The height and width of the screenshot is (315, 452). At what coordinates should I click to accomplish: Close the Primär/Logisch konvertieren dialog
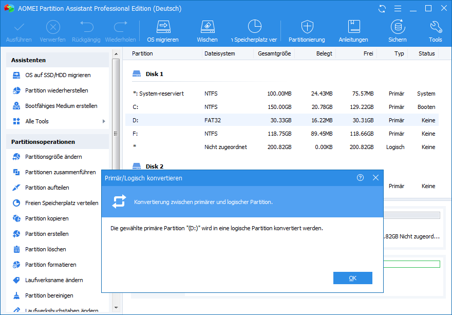pyautogui.click(x=375, y=178)
